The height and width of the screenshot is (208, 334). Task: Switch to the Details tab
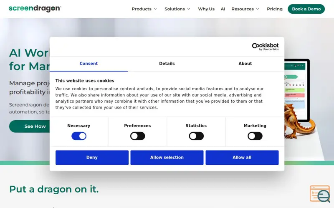point(167,64)
